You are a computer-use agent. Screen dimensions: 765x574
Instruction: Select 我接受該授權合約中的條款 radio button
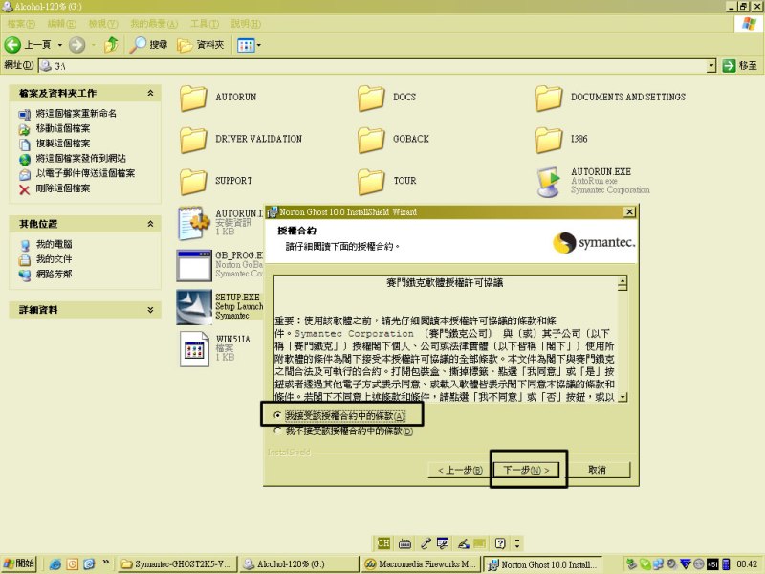tap(277, 416)
